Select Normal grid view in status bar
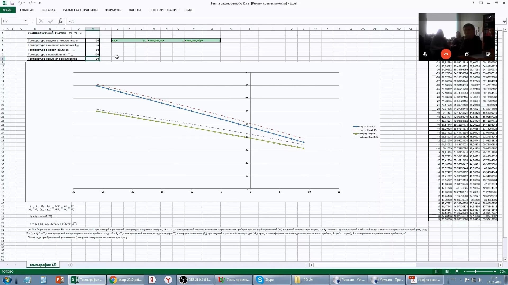508x285 pixels. tap(437, 271)
